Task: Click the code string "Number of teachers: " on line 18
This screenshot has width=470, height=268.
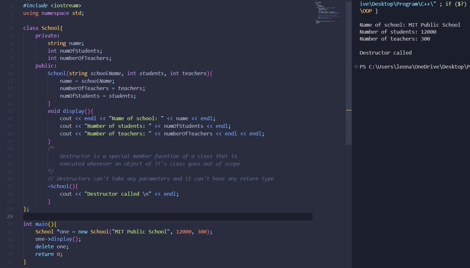Action: point(118,133)
